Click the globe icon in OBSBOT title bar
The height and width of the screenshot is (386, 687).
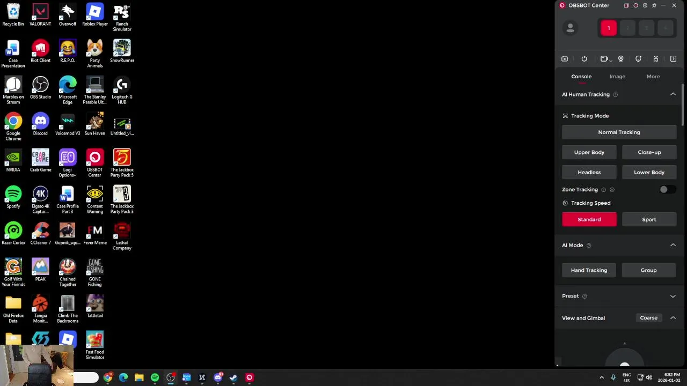645,5
